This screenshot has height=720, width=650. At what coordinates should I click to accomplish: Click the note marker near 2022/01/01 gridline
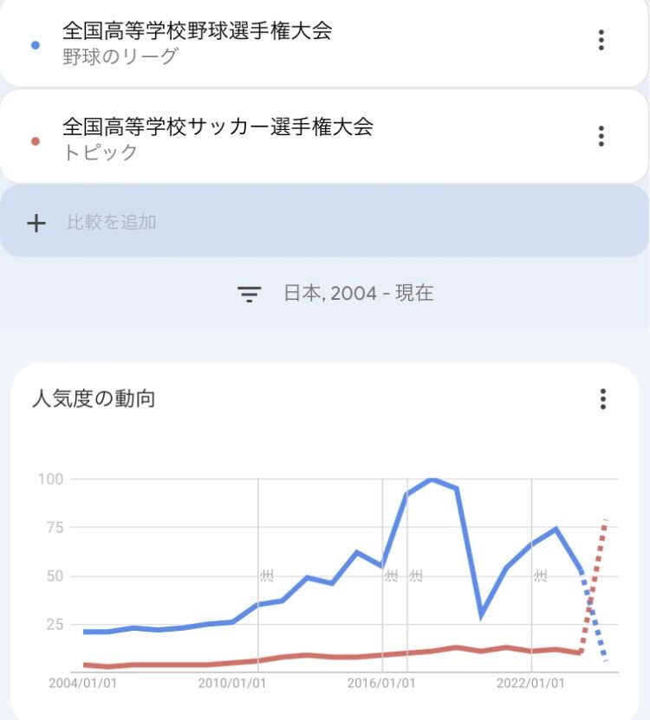(541, 575)
